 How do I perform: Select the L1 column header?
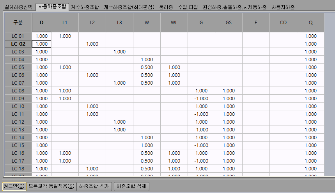click(x=65, y=22)
